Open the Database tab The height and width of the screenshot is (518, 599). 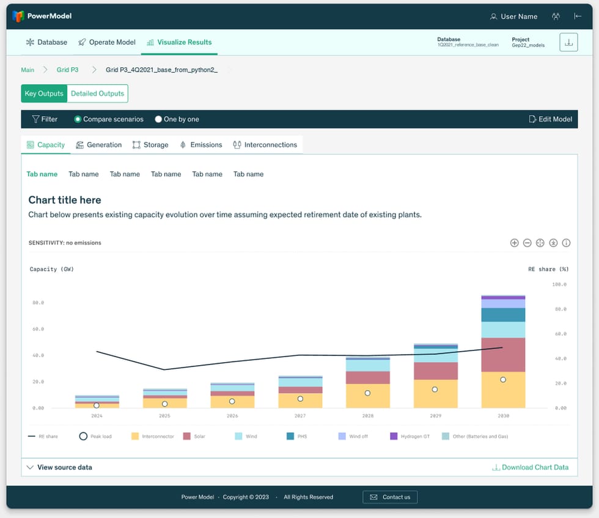(46, 42)
